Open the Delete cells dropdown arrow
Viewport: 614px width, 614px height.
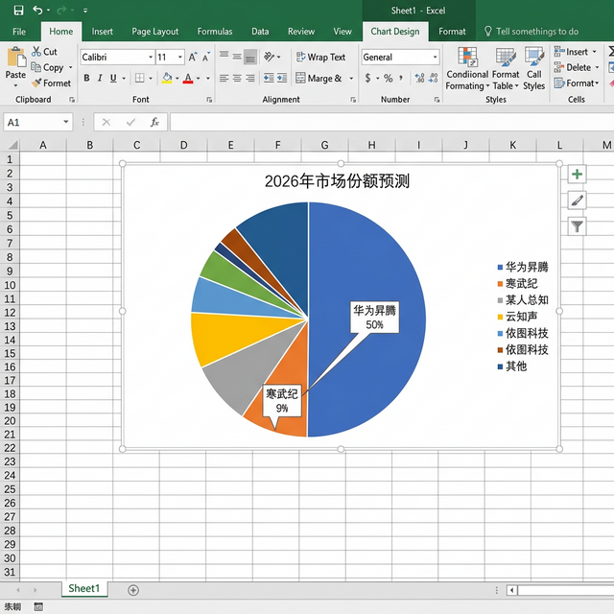[597, 67]
